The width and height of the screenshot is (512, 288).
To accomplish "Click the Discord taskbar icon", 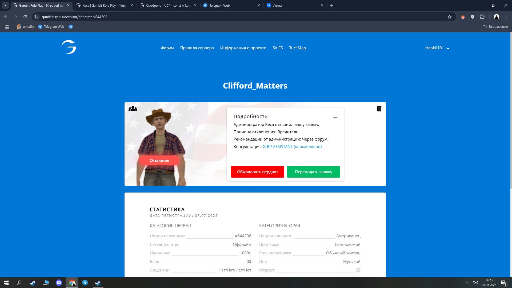I will [59, 283].
